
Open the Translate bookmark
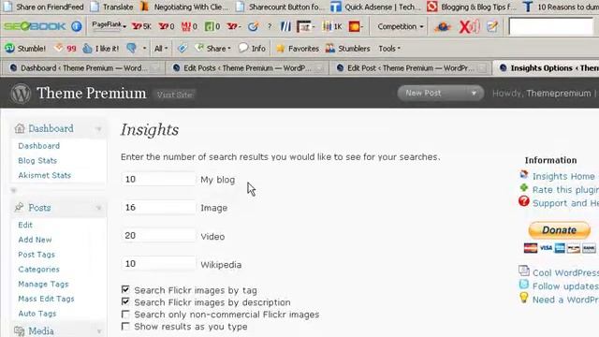pos(111,7)
